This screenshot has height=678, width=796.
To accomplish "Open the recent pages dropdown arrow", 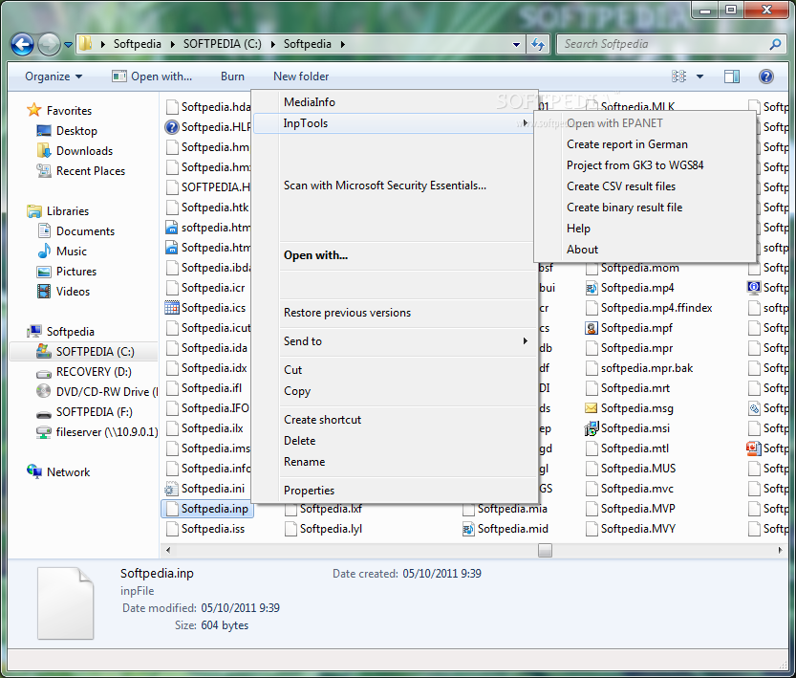I will tap(68, 45).
